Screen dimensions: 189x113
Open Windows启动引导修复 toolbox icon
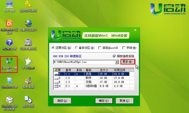pyautogui.click(x=9, y=103)
